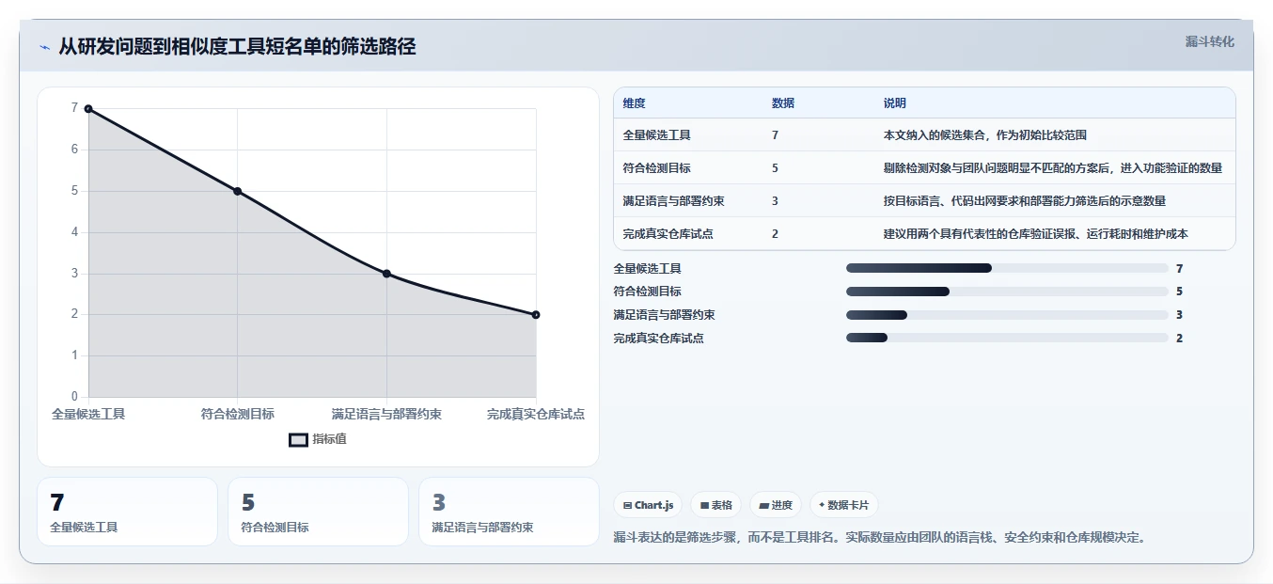Click description starting 按目标语言
The image size is (1273, 584).
(x=1025, y=201)
